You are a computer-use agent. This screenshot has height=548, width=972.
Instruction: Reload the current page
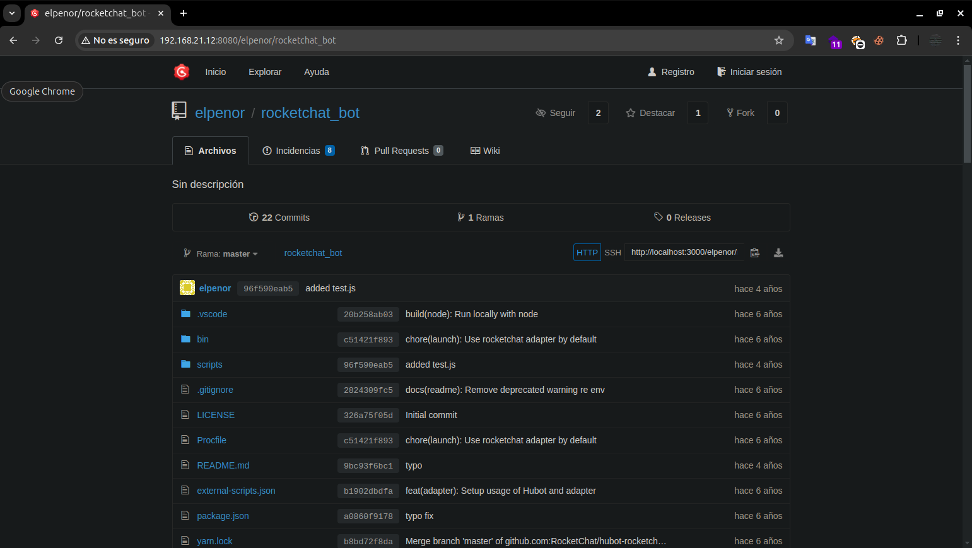[x=59, y=40]
